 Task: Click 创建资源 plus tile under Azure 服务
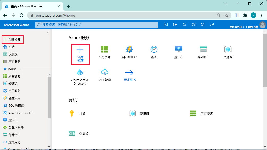click(x=80, y=54)
